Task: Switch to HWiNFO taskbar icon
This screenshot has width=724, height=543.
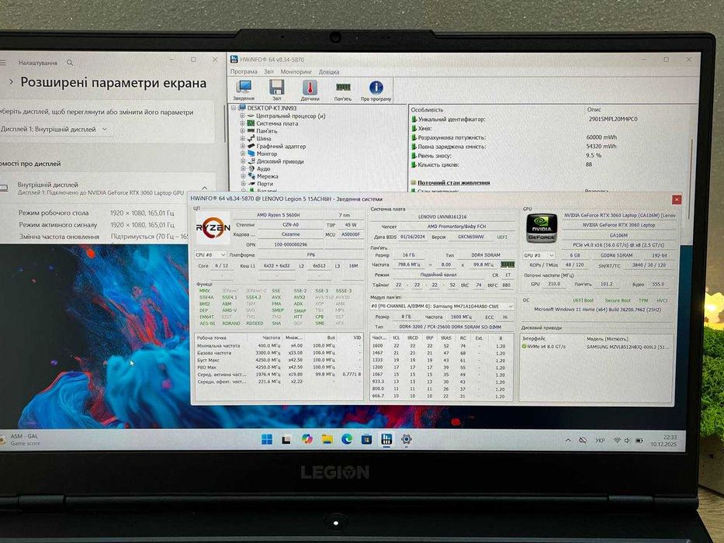Action: coord(386,439)
